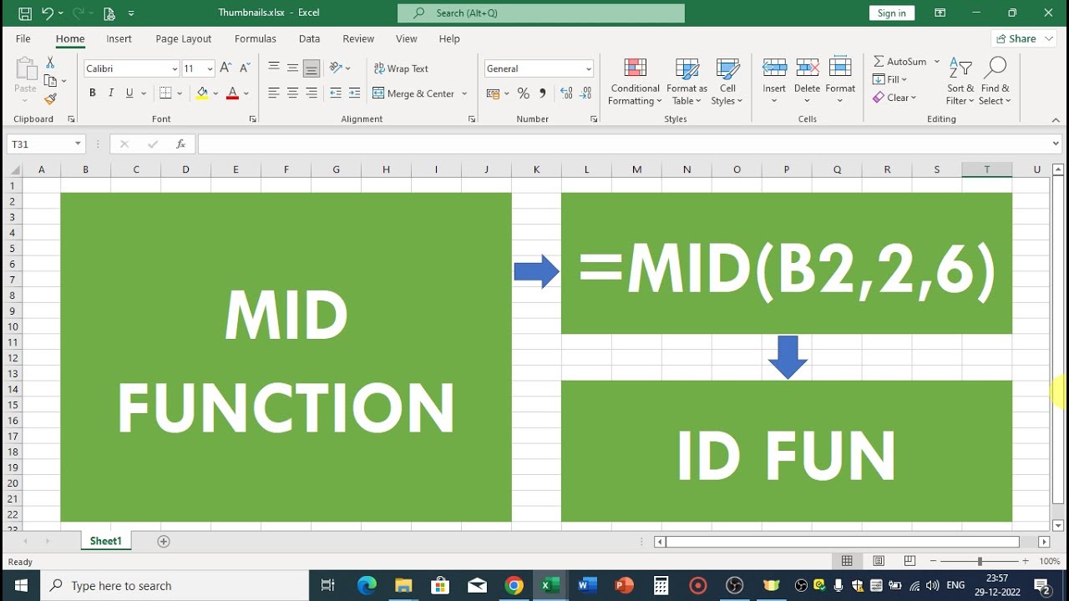The width and height of the screenshot is (1069, 601).
Task: Switch to the Insert ribbon tab
Action: click(119, 38)
